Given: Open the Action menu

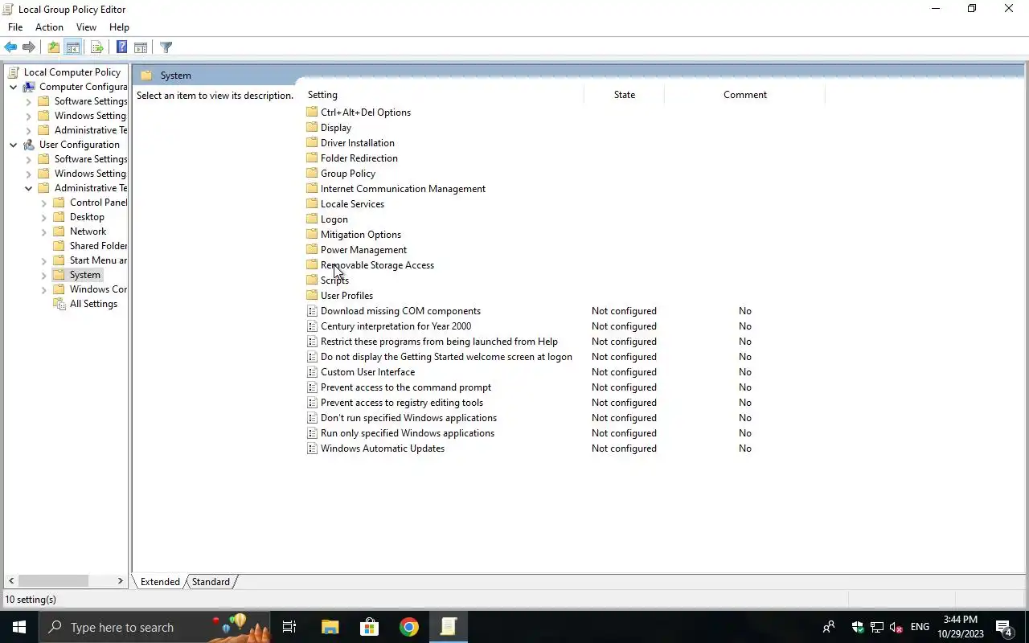Looking at the screenshot, I should (x=49, y=27).
